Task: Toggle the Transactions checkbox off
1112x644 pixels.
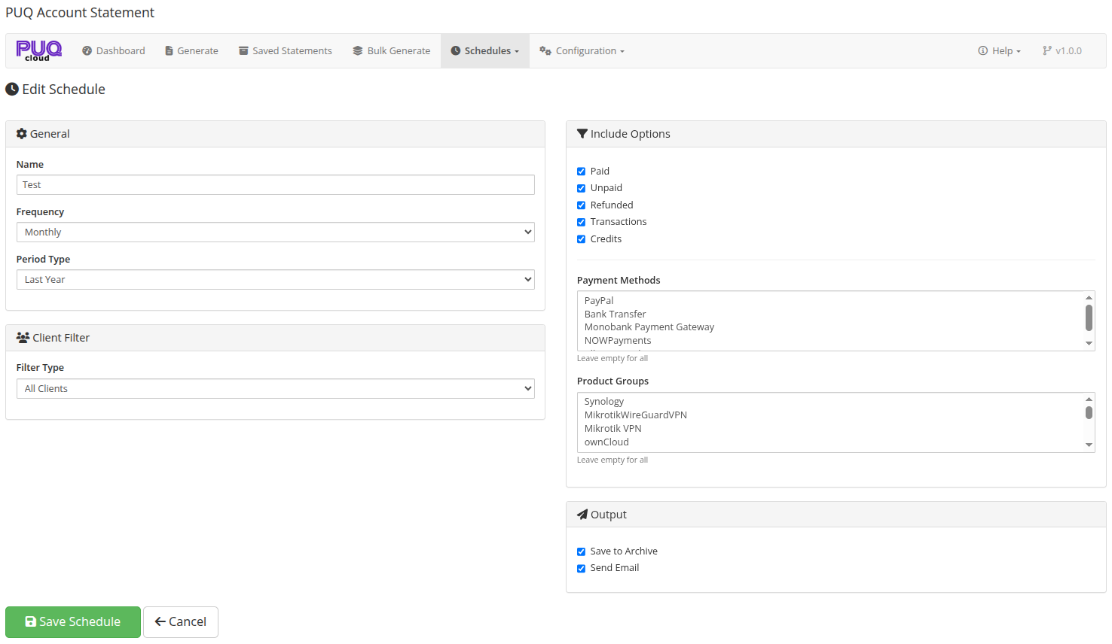Action: (x=581, y=222)
